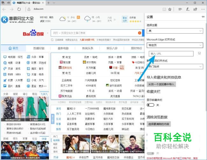Click the duba K logo

pyautogui.click(x=5, y=19)
